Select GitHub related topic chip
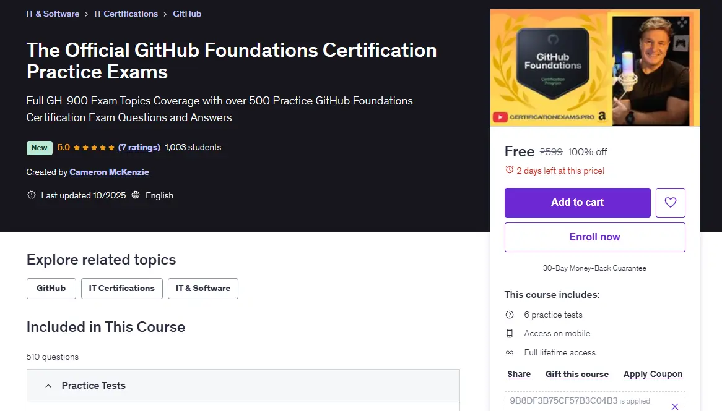The image size is (722, 411). coord(51,288)
